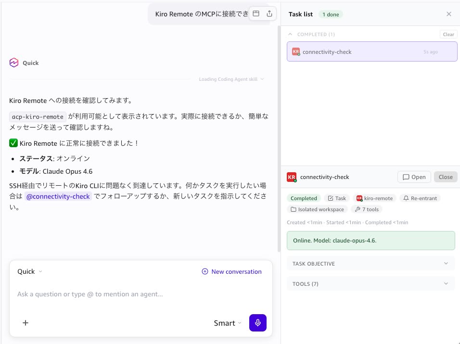The width and height of the screenshot is (460, 344).
Task: Expand the Loading Coding Agent skill dropdown
Action: point(231,79)
